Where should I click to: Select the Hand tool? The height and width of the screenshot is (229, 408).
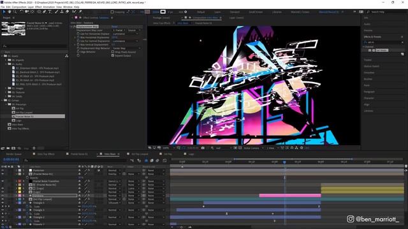click(x=10, y=11)
